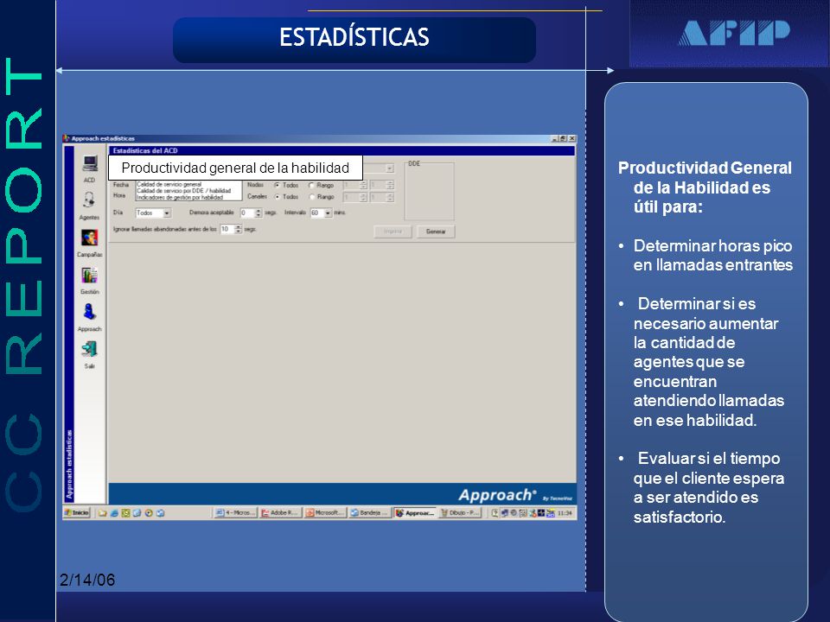
Task: Click the Demora aceptable spinner arrows
Action: 259,213
